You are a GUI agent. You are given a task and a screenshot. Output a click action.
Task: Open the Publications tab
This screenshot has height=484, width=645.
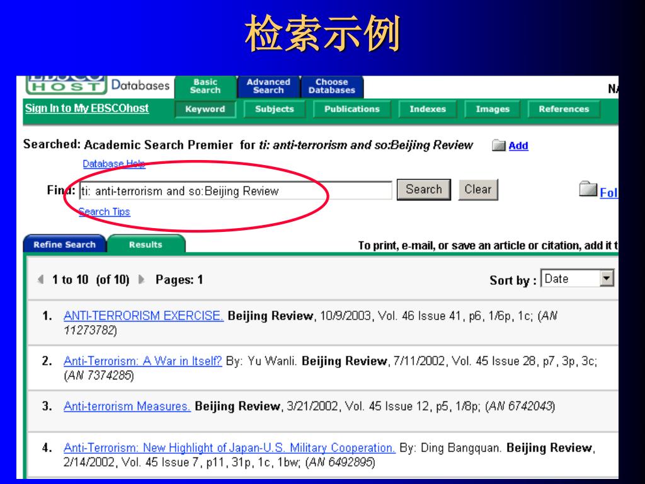click(x=351, y=109)
